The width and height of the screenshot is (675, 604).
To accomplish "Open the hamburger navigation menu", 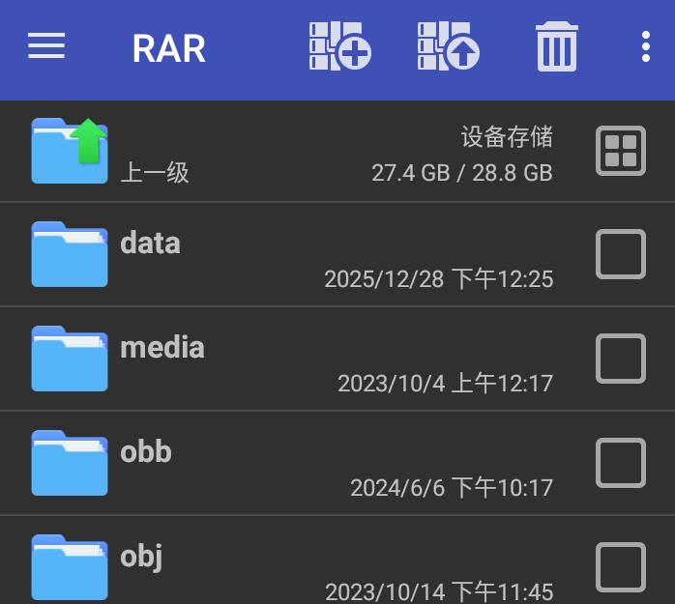I will (x=46, y=47).
